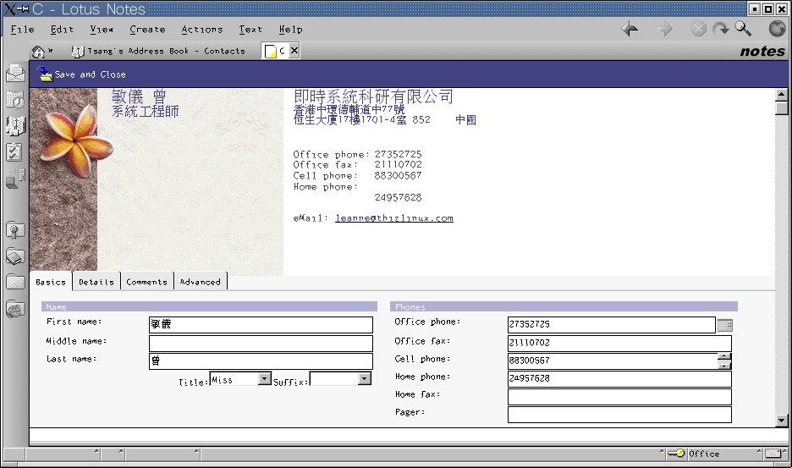Click the Refresh curved arrow icon
This screenshot has height=468, width=792.
pyautogui.click(x=720, y=30)
